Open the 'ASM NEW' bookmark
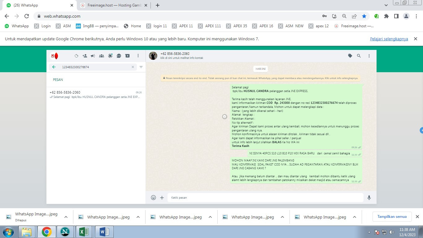 tap(291, 26)
